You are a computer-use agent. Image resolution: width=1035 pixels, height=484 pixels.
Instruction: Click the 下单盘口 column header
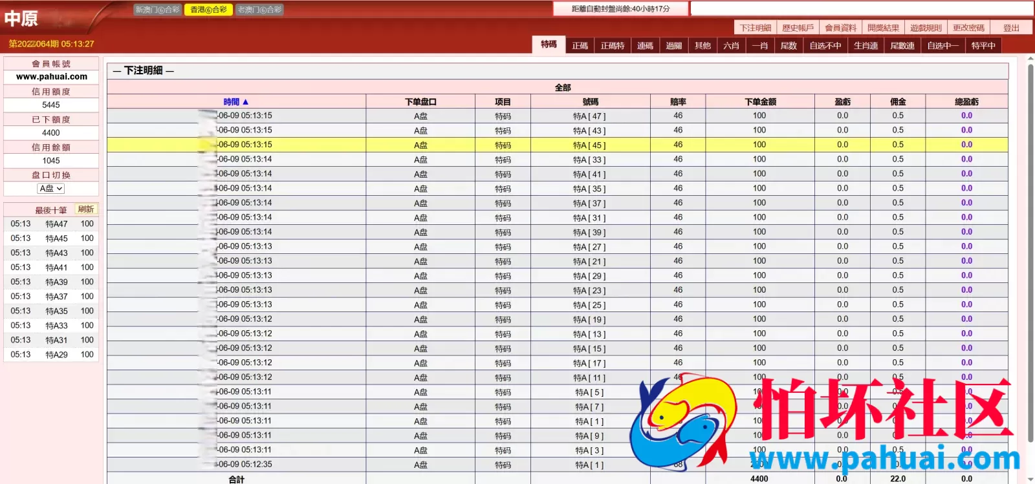[420, 102]
